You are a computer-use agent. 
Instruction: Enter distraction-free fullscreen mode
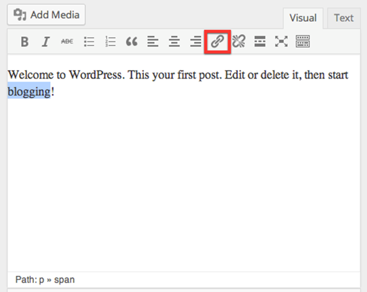click(281, 41)
